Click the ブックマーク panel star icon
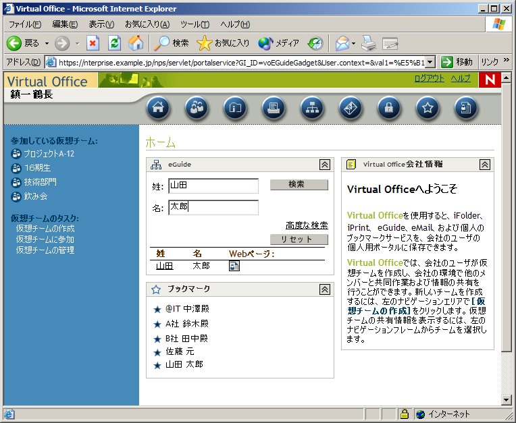Screen dimensions: 516x423 click(156, 289)
